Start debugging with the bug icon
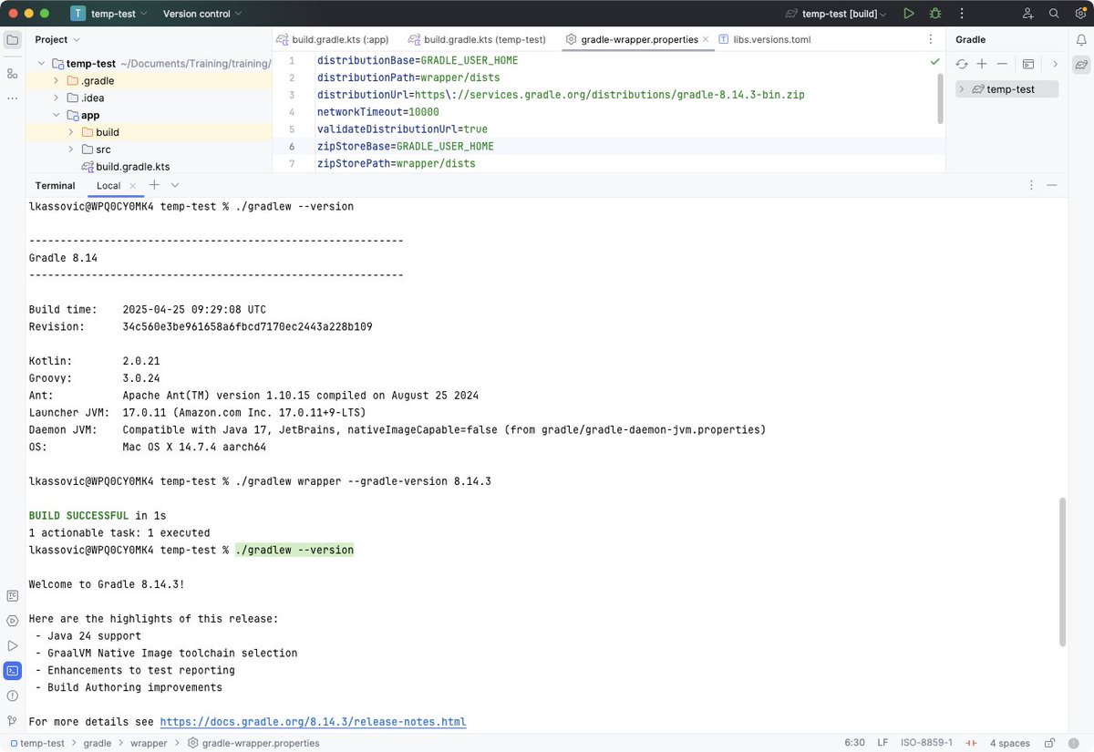 pyautogui.click(x=934, y=14)
